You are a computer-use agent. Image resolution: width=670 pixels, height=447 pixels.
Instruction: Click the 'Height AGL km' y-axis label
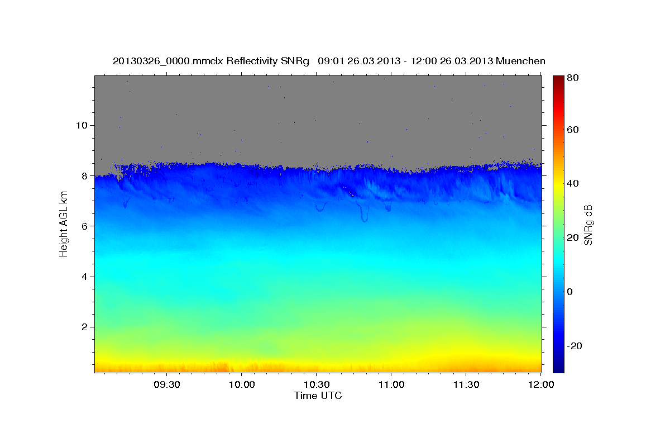[64, 225]
